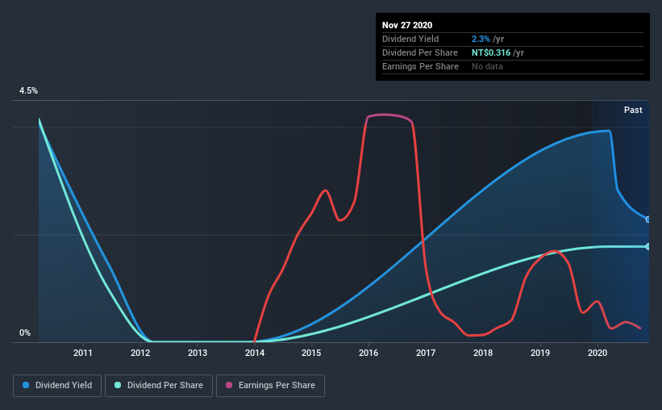Click the pink Earnings Per Share legend dot
This screenshot has width=662, height=410.
coord(229,385)
